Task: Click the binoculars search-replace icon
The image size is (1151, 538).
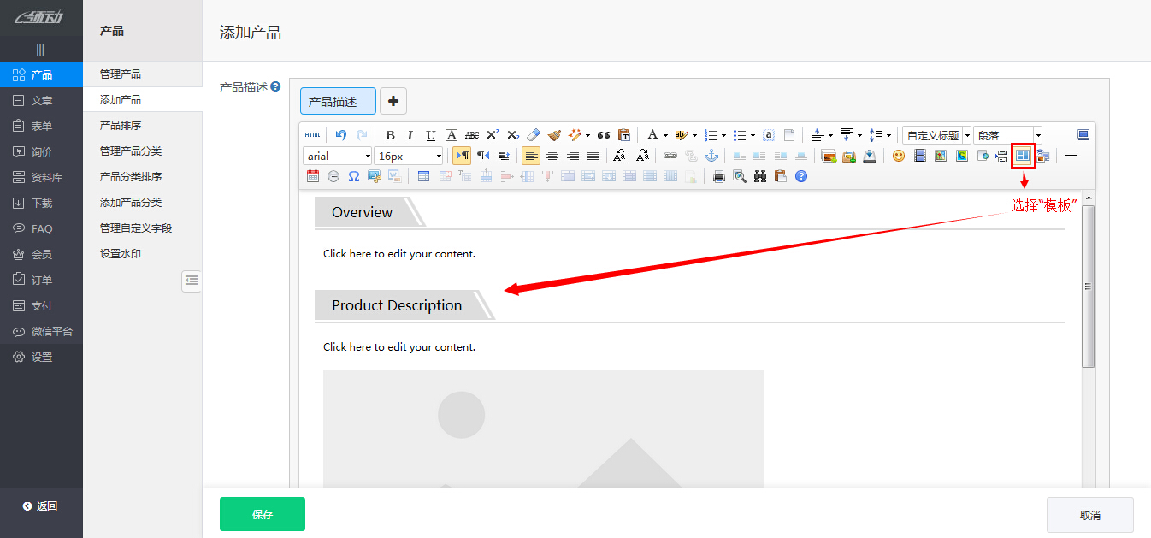Action: coord(759,176)
